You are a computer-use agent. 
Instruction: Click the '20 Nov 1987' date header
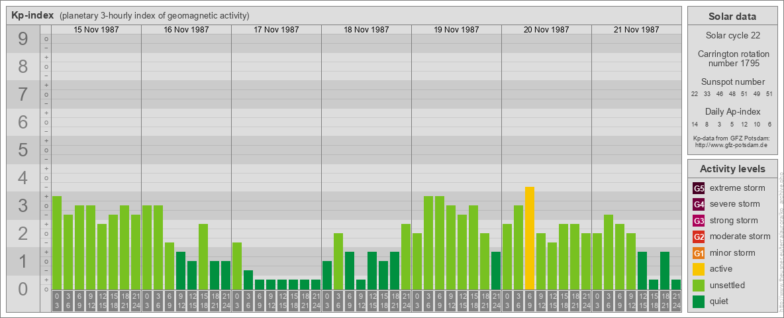click(x=546, y=30)
